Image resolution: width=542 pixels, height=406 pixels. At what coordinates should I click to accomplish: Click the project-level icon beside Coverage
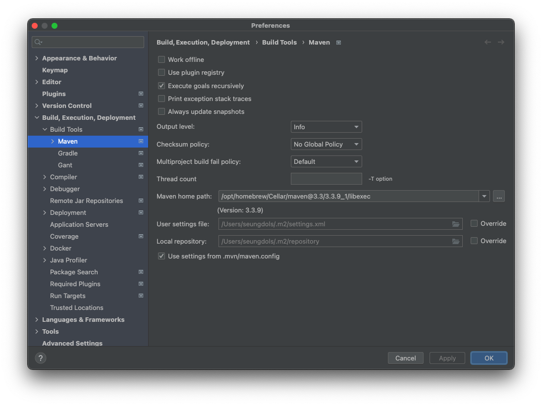pyautogui.click(x=141, y=236)
